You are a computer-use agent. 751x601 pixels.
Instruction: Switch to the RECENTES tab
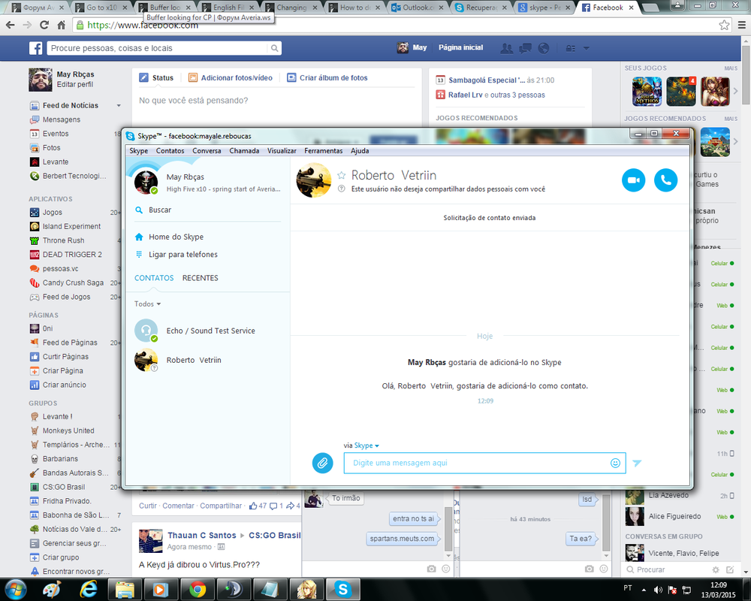200,278
